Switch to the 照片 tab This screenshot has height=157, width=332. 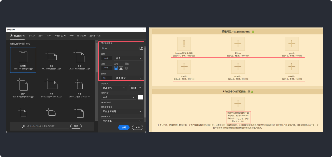[41, 36]
